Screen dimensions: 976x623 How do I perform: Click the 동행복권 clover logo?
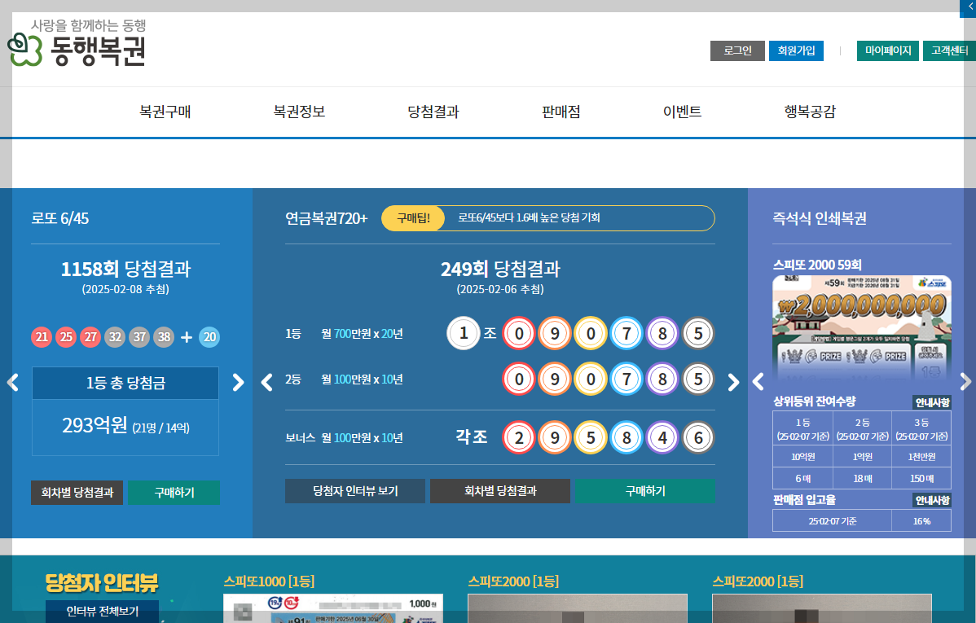[x=77, y=43]
